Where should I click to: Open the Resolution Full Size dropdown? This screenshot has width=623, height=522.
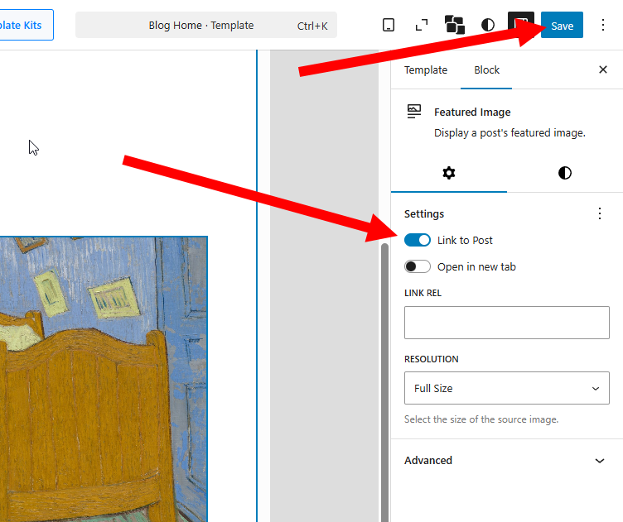(506, 388)
